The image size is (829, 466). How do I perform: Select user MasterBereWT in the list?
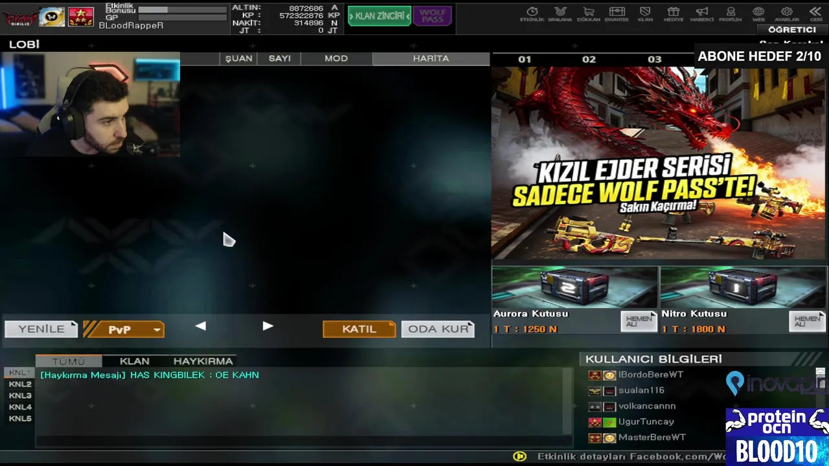click(652, 438)
